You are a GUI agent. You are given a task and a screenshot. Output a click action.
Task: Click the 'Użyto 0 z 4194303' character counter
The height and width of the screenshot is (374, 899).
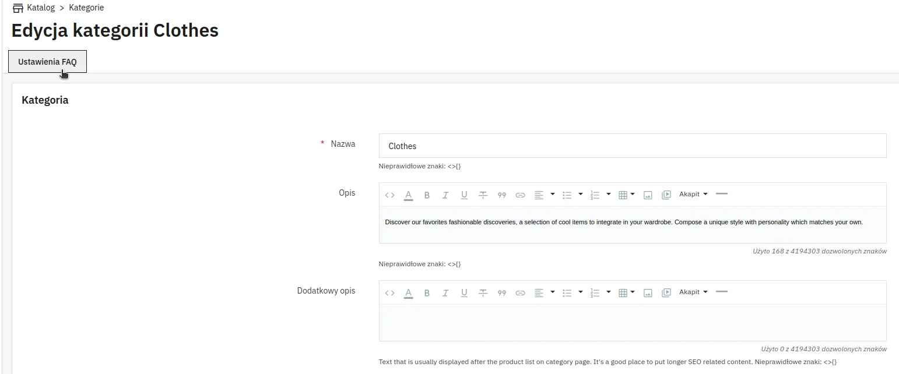pyautogui.click(x=824, y=350)
